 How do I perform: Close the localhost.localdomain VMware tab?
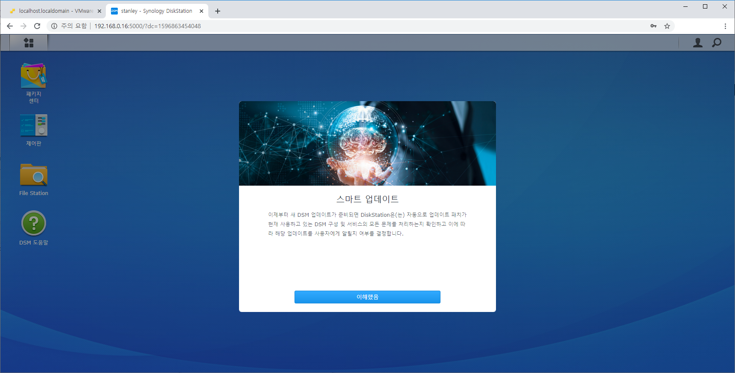tap(99, 11)
